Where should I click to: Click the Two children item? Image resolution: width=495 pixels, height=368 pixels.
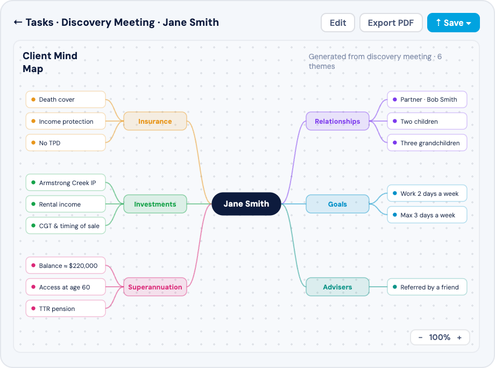[x=427, y=122]
